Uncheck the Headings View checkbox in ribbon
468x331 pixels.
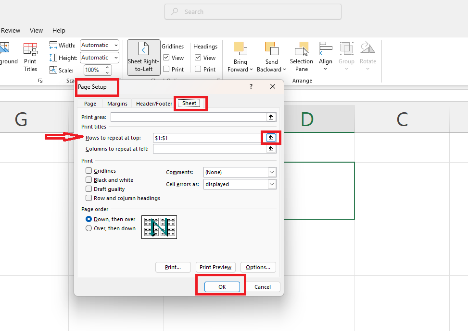click(x=198, y=58)
